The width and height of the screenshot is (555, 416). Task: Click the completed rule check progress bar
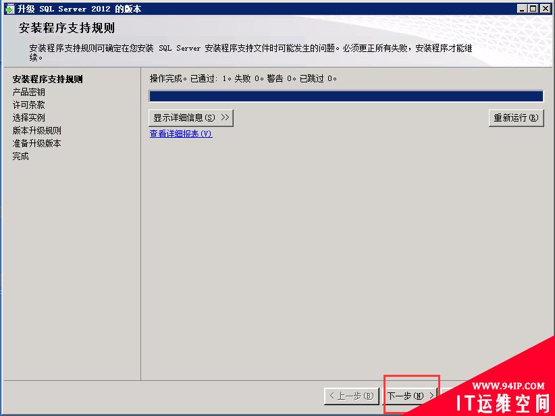(346, 96)
